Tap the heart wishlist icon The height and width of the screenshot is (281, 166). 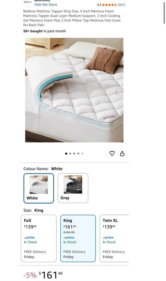tap(112, 153)
